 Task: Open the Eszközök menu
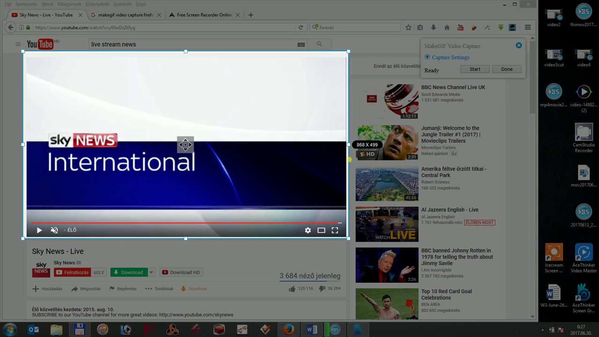[123, 4]
